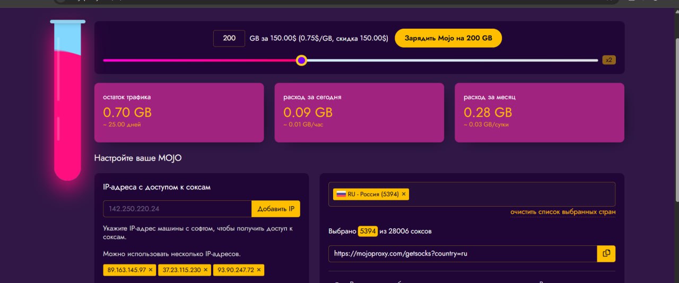Click the GB amount field showing 200
This screenshot has height=283, width=679.
tap(229, 38)
